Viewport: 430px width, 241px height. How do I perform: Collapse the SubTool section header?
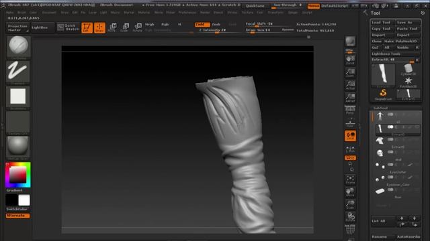pos(380,108)
